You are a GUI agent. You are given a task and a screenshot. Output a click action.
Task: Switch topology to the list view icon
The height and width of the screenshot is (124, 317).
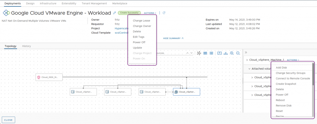tap(211, 53)
